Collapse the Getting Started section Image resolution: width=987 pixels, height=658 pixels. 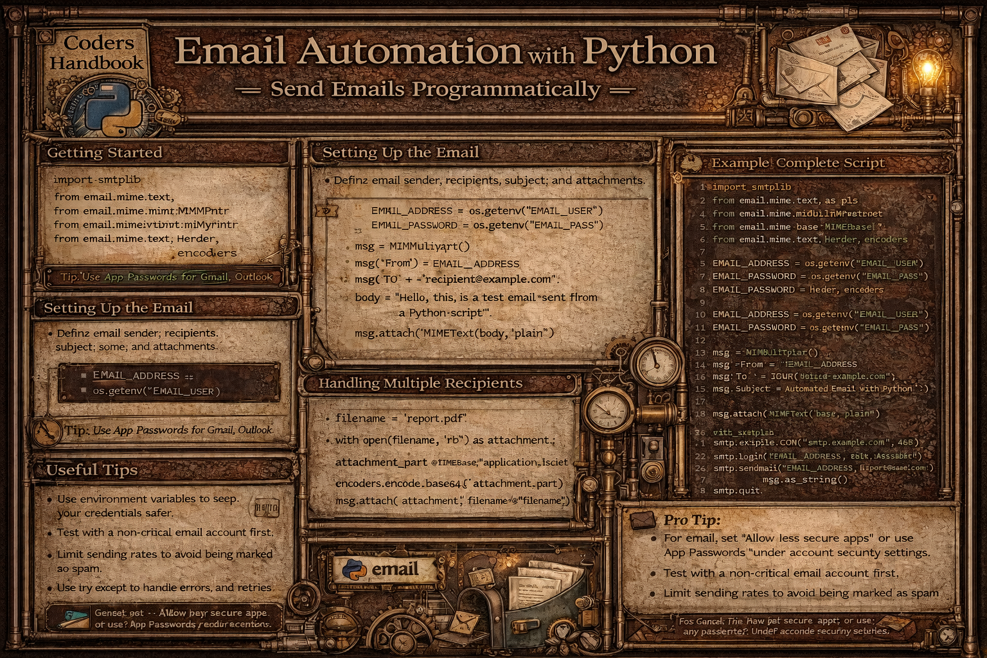105,153
